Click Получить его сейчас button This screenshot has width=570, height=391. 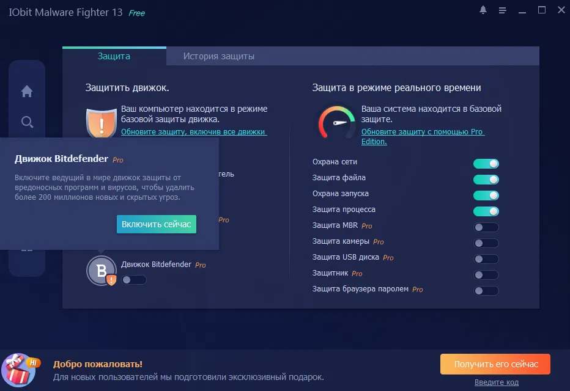click(495, 364)
